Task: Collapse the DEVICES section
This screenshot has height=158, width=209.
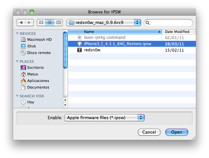Action: [x=17, y=33]
